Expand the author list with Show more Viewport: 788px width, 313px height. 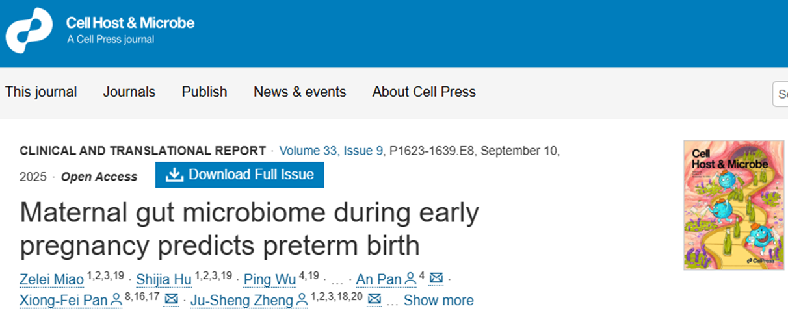click(438, 300)
